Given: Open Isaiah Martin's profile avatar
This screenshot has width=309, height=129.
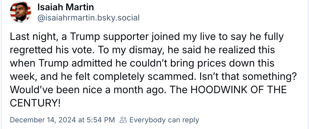Looking at the screenshot, I should pyautogui.click(x=20, y=12).
